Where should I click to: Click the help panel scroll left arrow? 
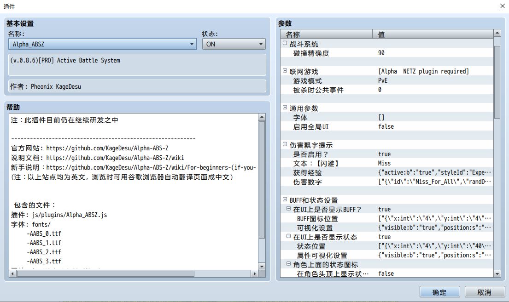[12, 274]
